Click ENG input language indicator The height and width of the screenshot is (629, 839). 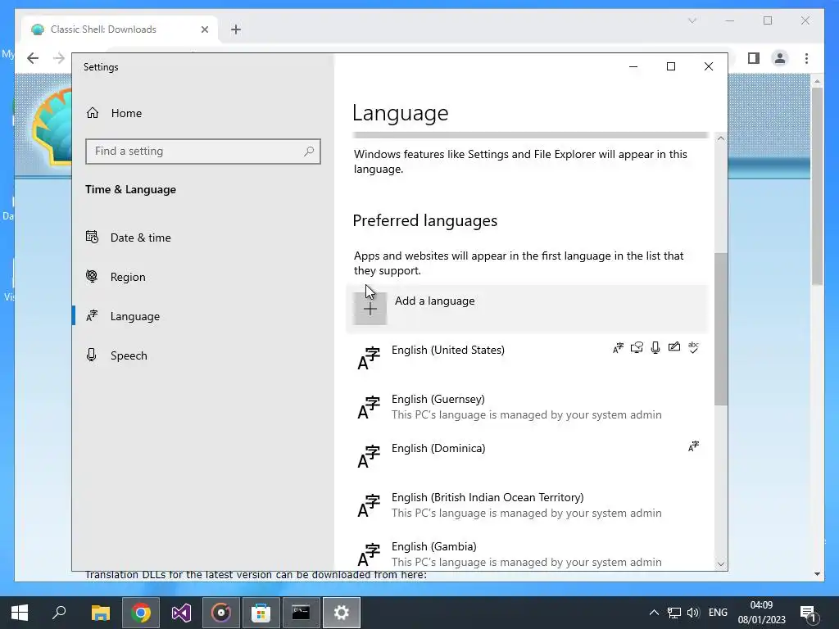[718, 613]
